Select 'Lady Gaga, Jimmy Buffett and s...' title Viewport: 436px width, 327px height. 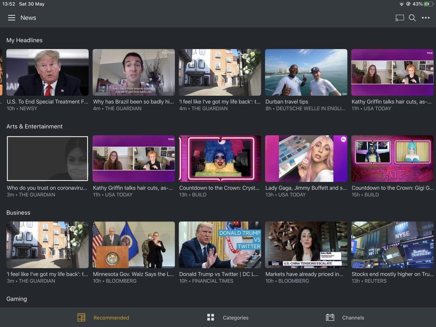306,188
